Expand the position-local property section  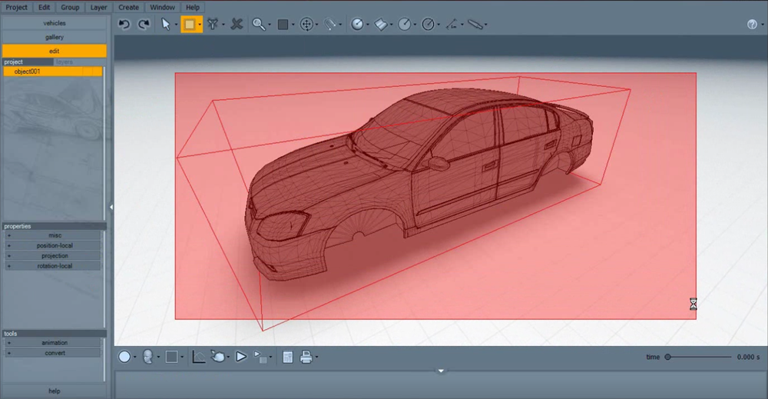coord(53,245)
